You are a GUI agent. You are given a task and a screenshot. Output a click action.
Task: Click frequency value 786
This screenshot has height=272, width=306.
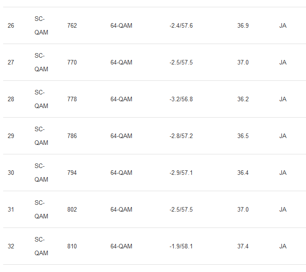(x=72, y=136)
